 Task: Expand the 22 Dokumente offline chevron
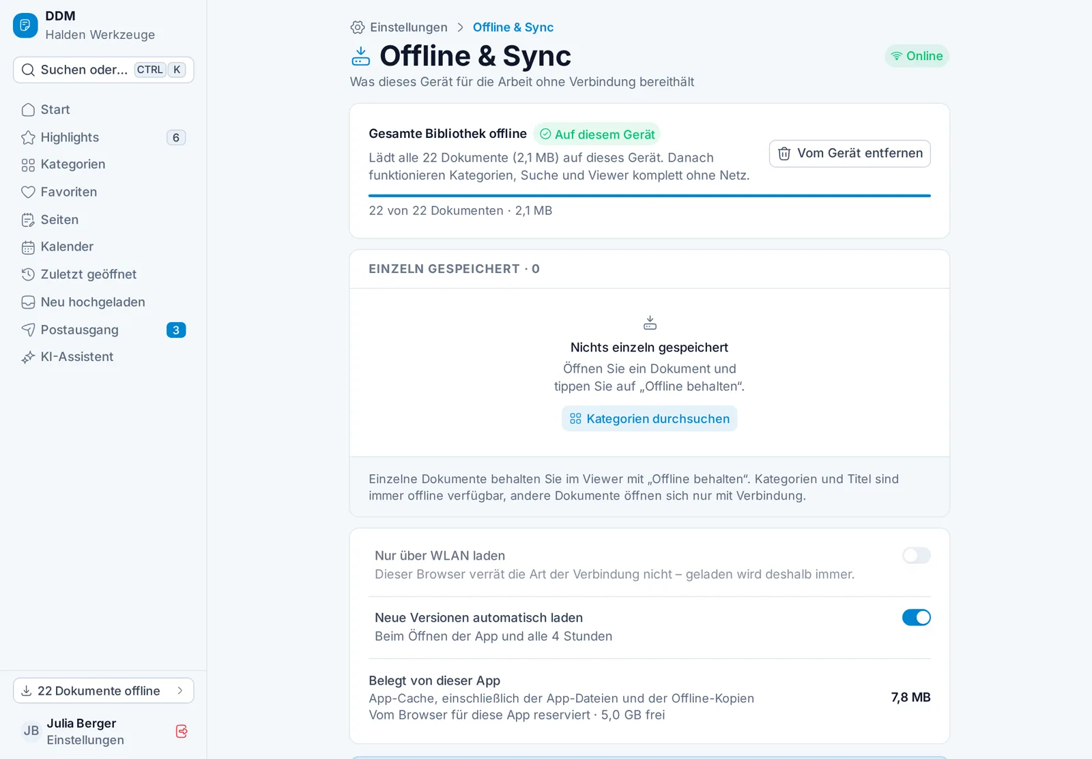pyautogui.click(x=180, y=691)
